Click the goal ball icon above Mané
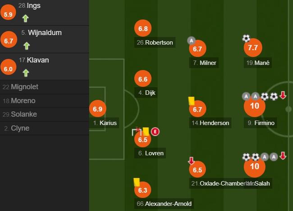Screen dimensions: 293x211 [246, 38]
